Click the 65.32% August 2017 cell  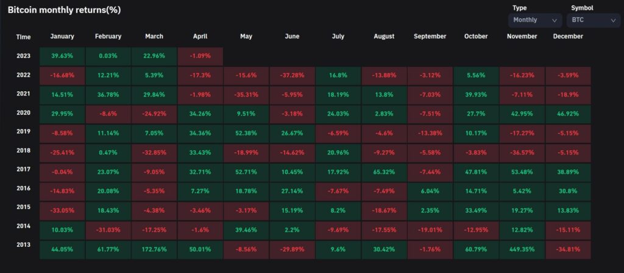pos(384,172)
